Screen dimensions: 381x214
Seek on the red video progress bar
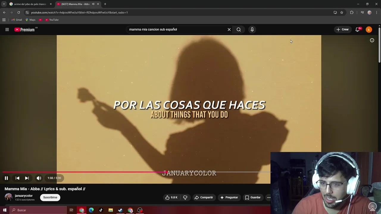pos(137,172)
